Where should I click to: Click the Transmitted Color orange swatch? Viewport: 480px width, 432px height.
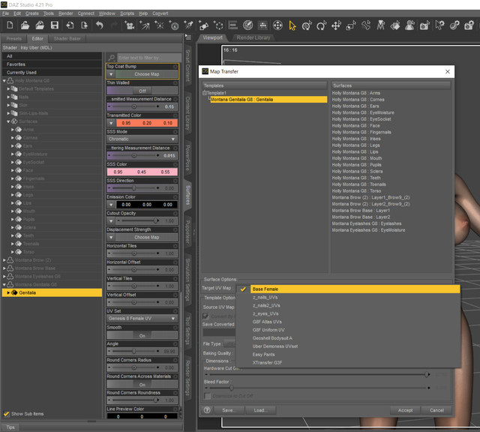pos(147,123)
